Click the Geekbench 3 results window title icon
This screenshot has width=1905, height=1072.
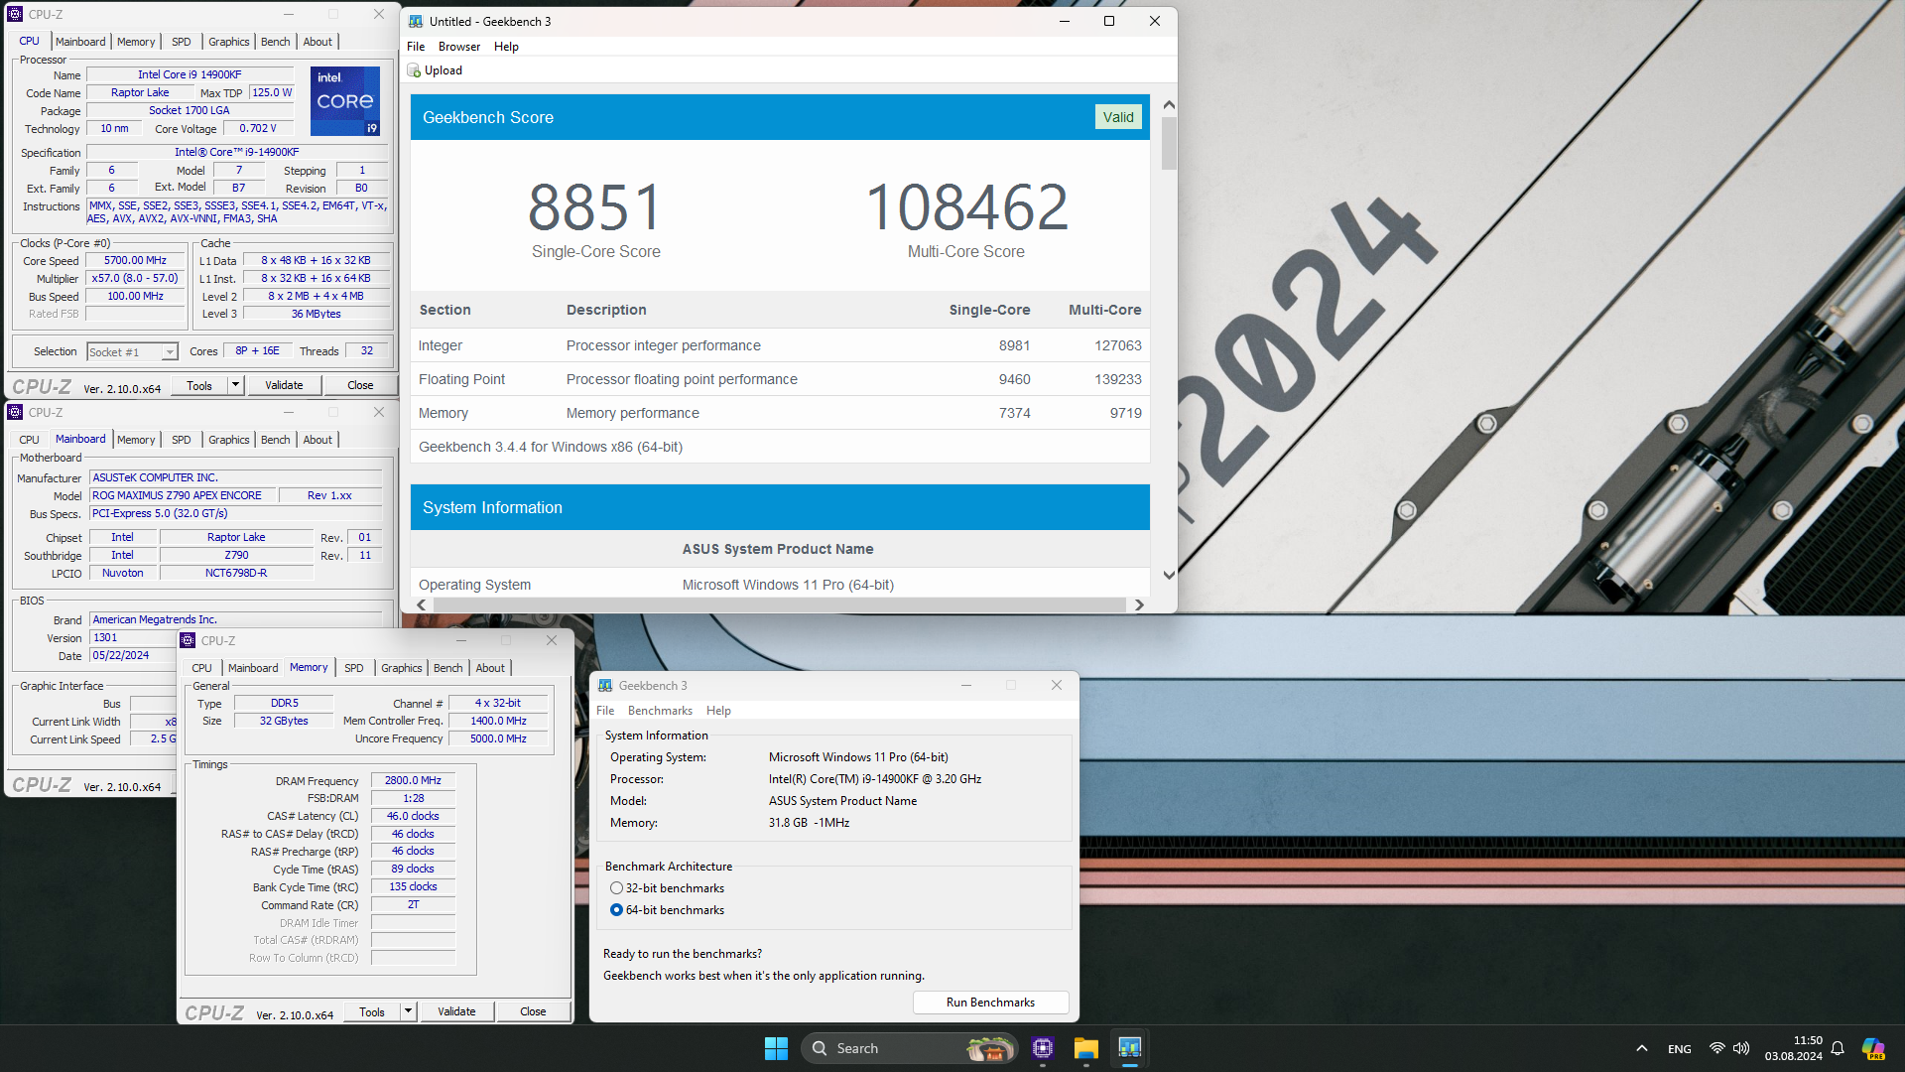[x=416, y=21]
